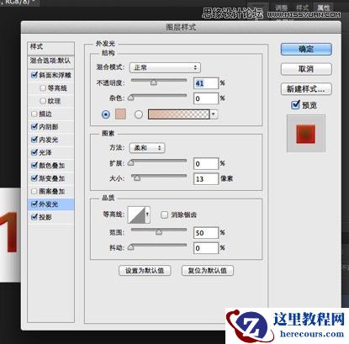
Task: Toggle 投影 checkbox
Action: click(x=34, y=217)
